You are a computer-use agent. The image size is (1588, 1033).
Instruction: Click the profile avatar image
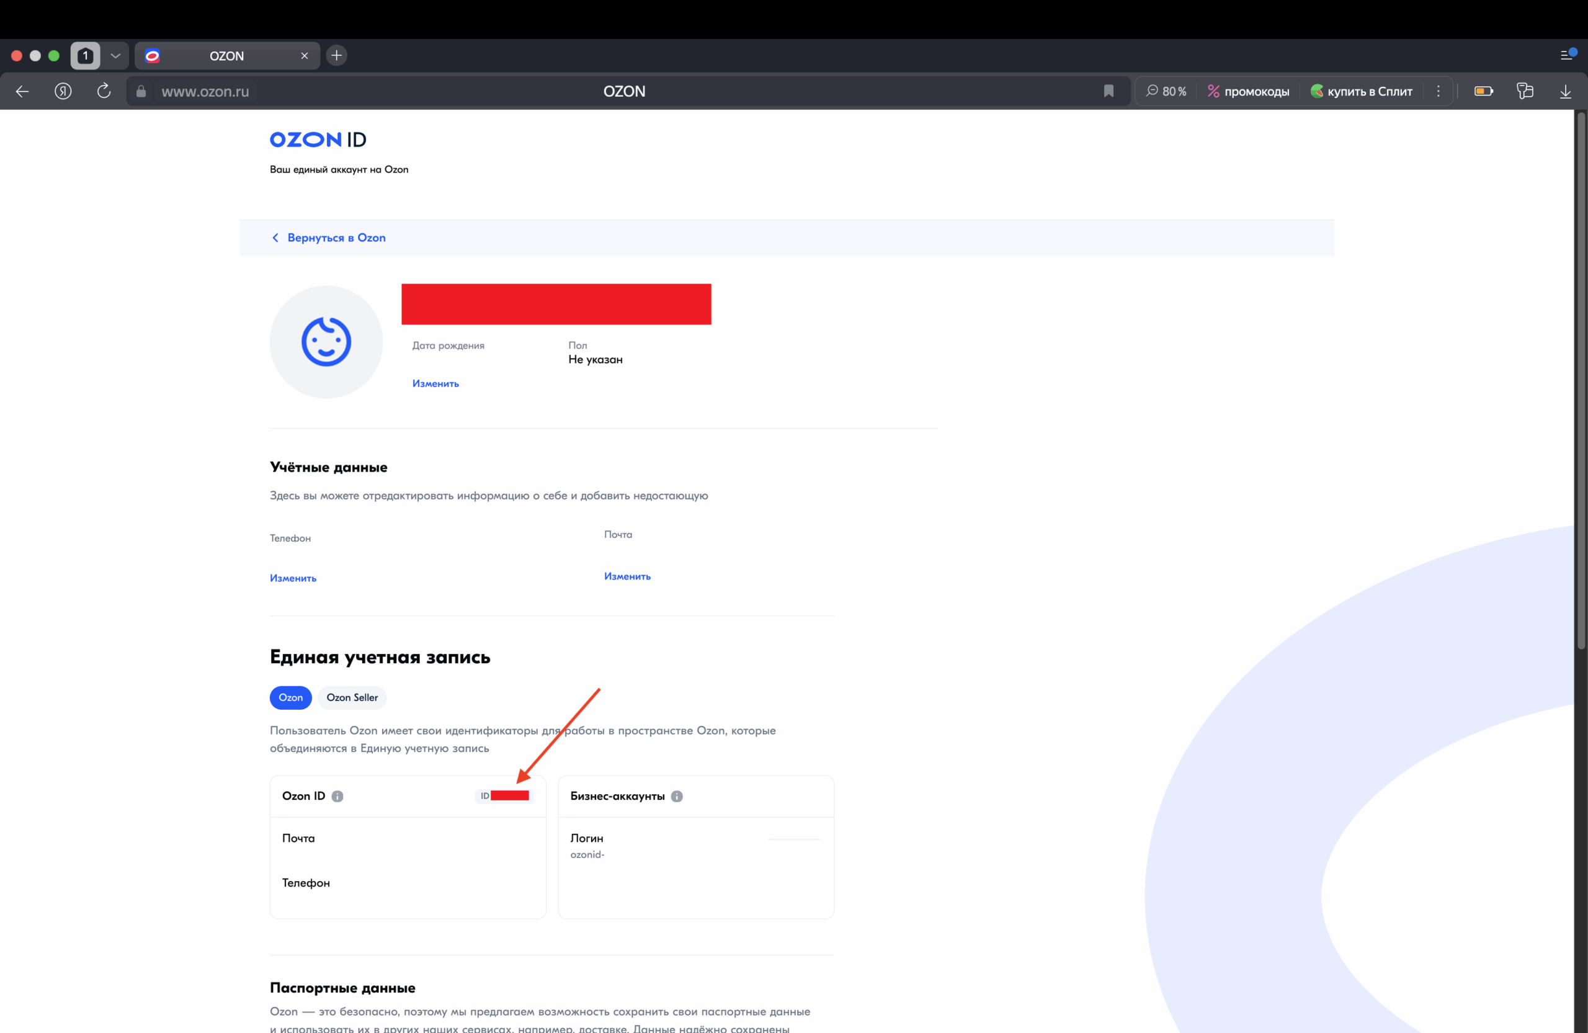326,342
